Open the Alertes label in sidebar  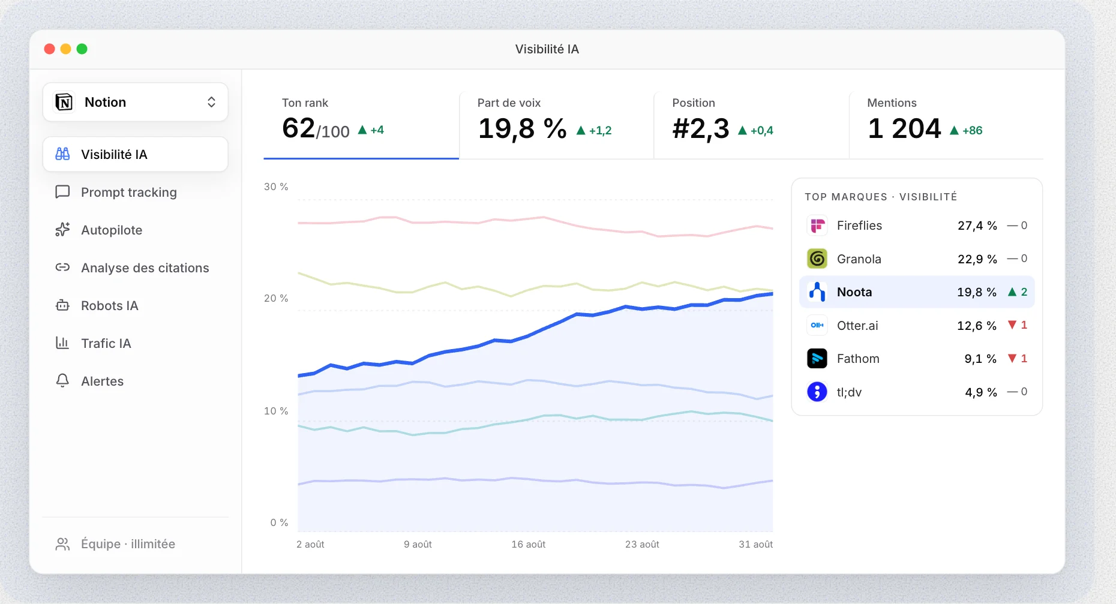[x=103, y=381]
